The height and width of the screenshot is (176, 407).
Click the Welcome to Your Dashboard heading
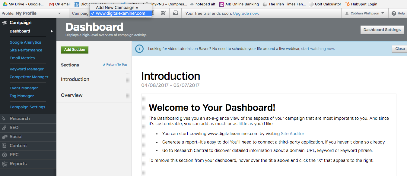212,108
